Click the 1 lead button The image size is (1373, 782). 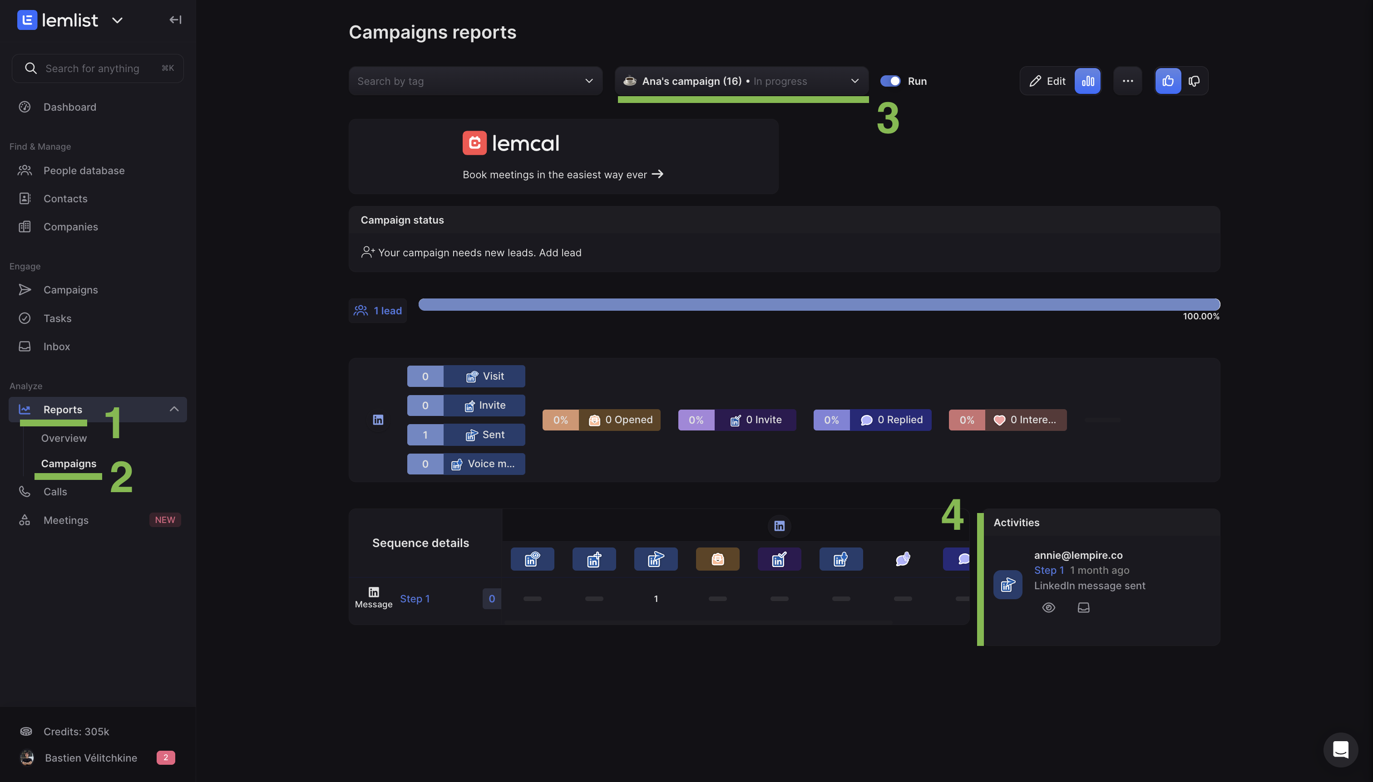coord(378,310)
